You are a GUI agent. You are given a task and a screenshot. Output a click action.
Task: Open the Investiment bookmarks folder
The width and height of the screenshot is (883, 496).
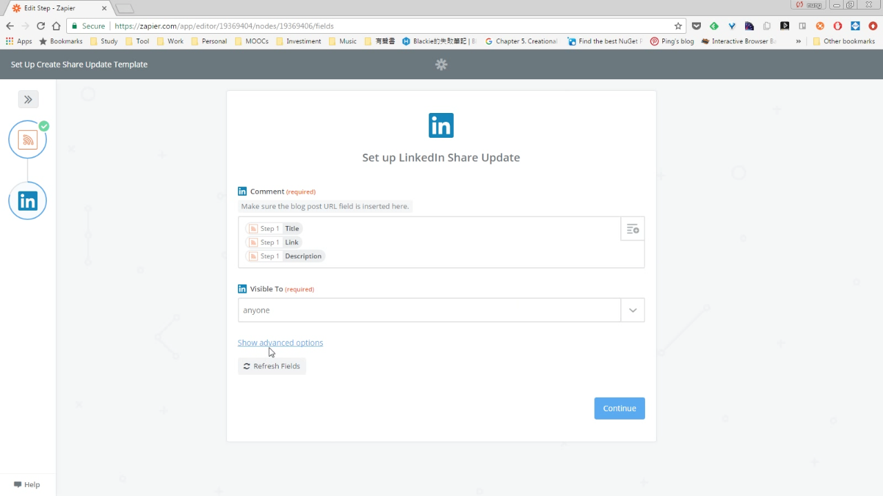[x=298, y=41]
